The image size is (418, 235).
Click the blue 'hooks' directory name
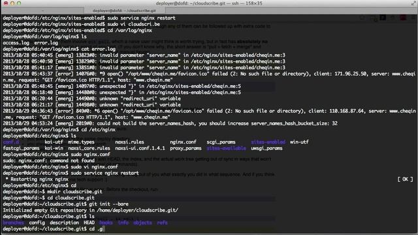tap(106, 223)
